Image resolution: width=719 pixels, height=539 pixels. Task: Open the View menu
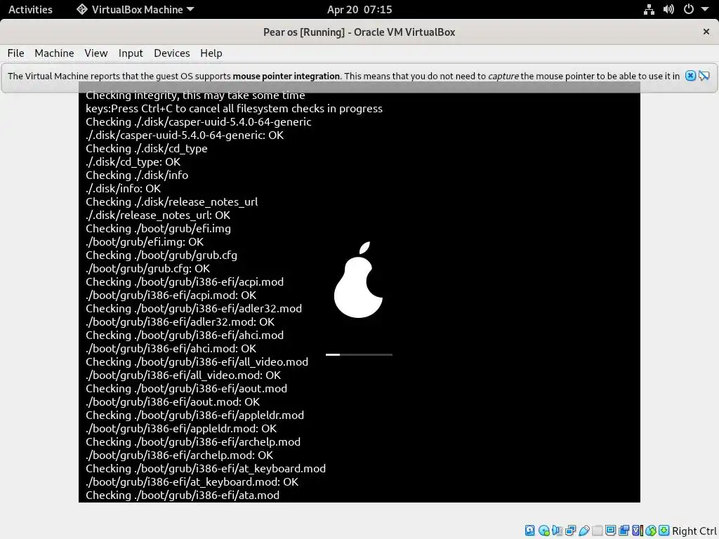[x=95, y=53]
